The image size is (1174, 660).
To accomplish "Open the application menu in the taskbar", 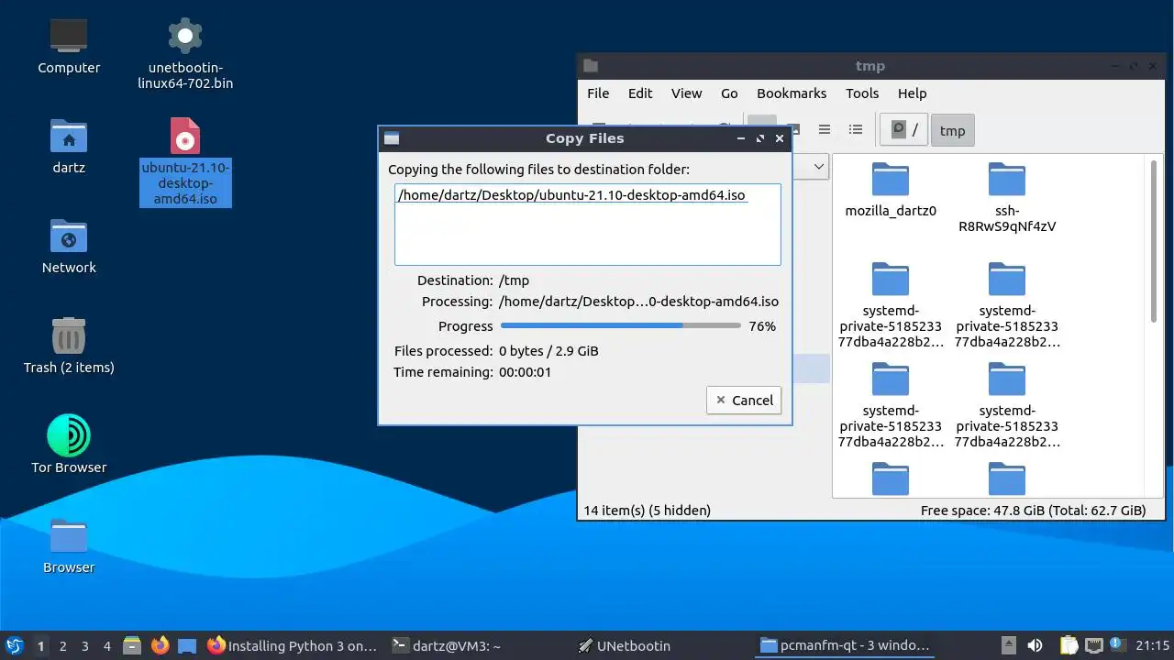I will pos(15,645).
